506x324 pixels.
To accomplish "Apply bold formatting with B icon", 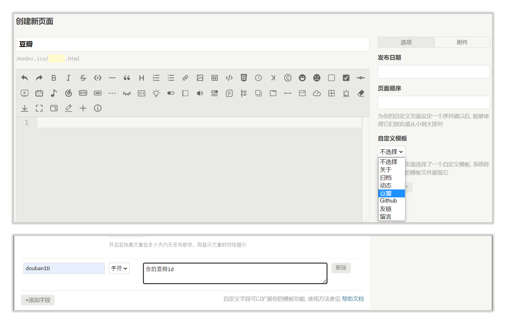I will (x=54, y=78).
